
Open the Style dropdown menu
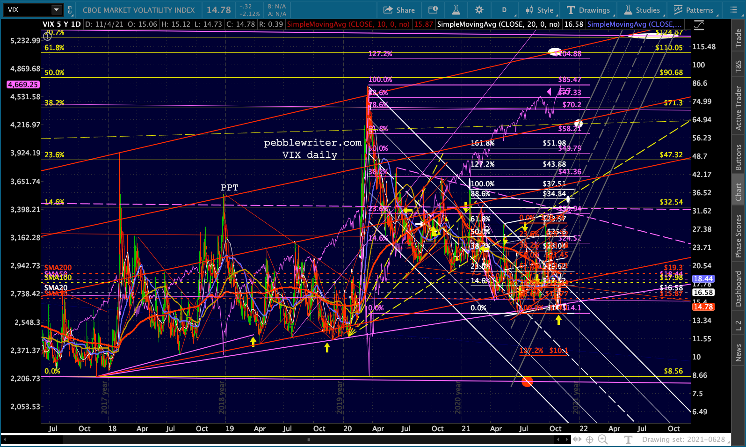click(539, 10)
